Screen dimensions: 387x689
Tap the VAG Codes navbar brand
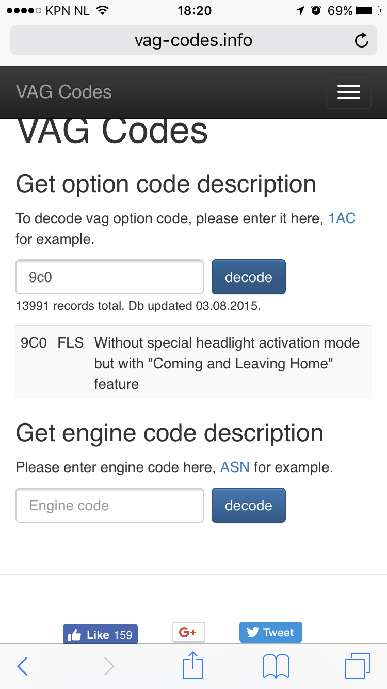[64, 92]
